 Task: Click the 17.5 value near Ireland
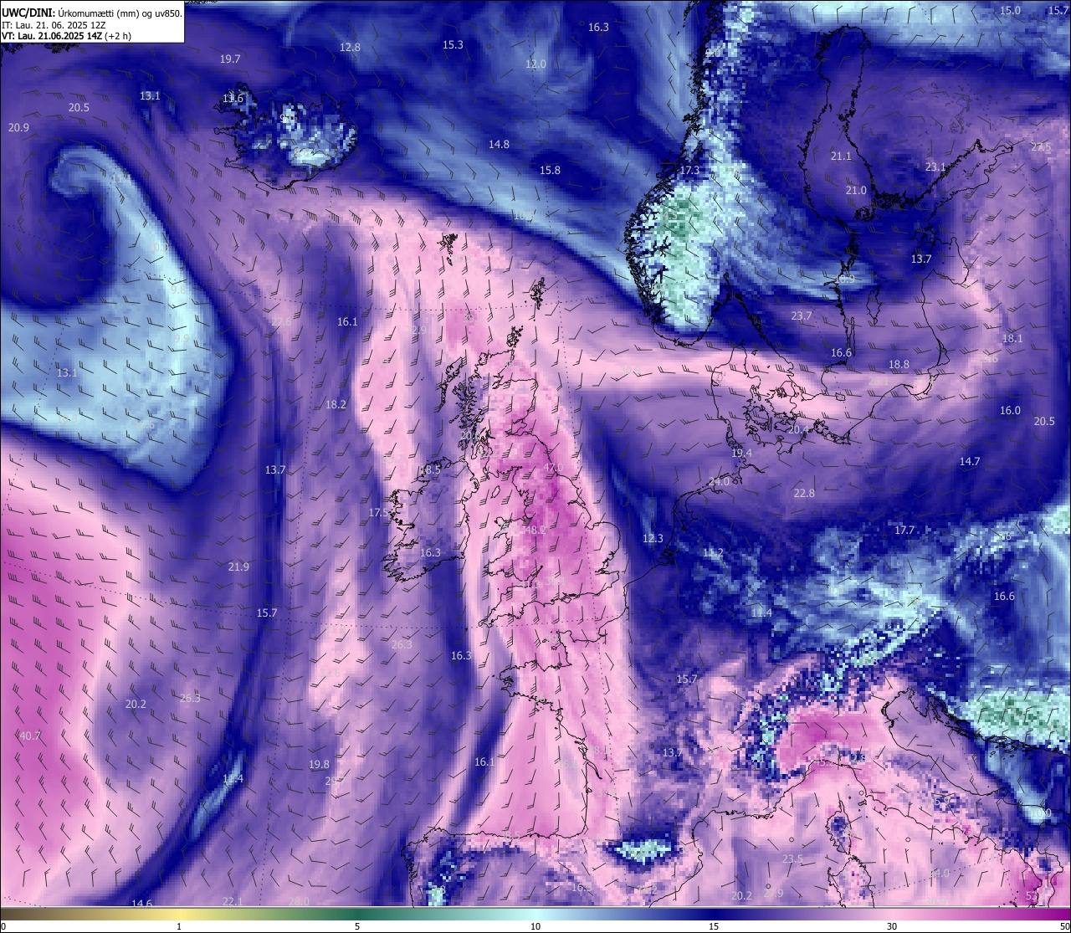pyautogui.click(x=378, y=513)
